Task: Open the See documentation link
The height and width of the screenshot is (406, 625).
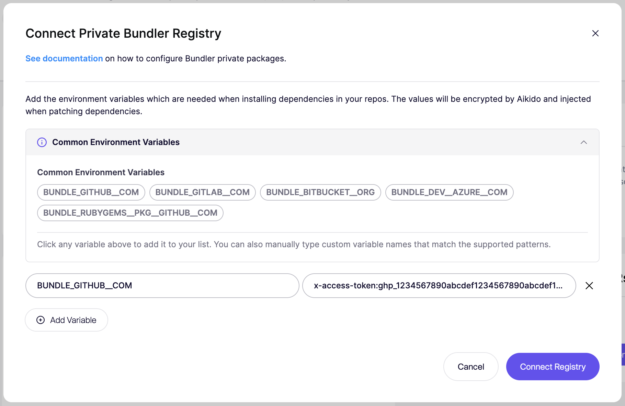Action: click(64, 59)
